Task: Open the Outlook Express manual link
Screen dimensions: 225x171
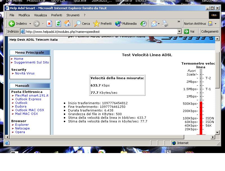Action: pos(28,99)
